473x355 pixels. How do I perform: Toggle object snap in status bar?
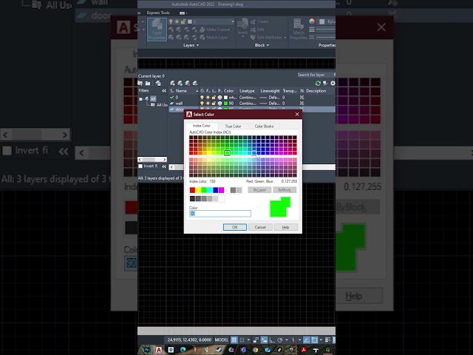click(314, 340)
